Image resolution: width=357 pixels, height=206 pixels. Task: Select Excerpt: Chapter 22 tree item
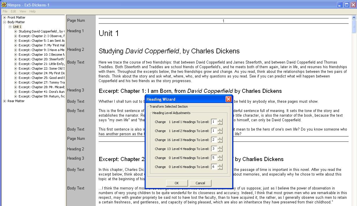point(42,68)
